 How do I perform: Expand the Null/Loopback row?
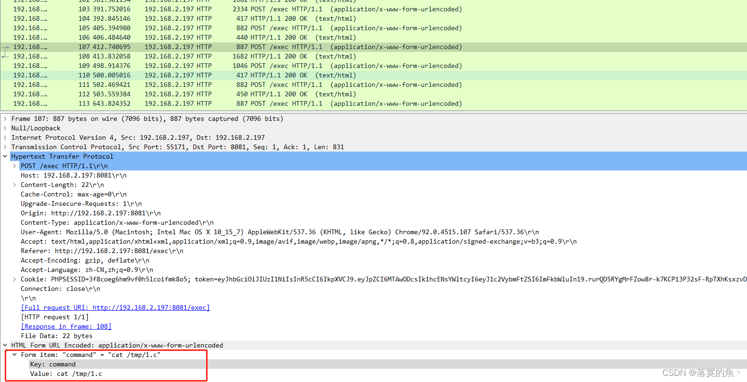click(5, 128)
